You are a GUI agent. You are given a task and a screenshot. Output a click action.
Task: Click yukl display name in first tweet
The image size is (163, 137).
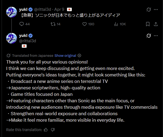pos(23,9)
